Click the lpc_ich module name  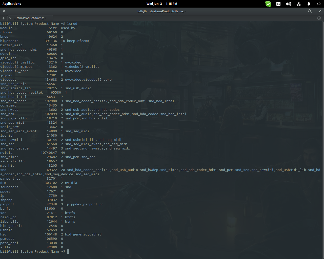click(x=7, y=136)
